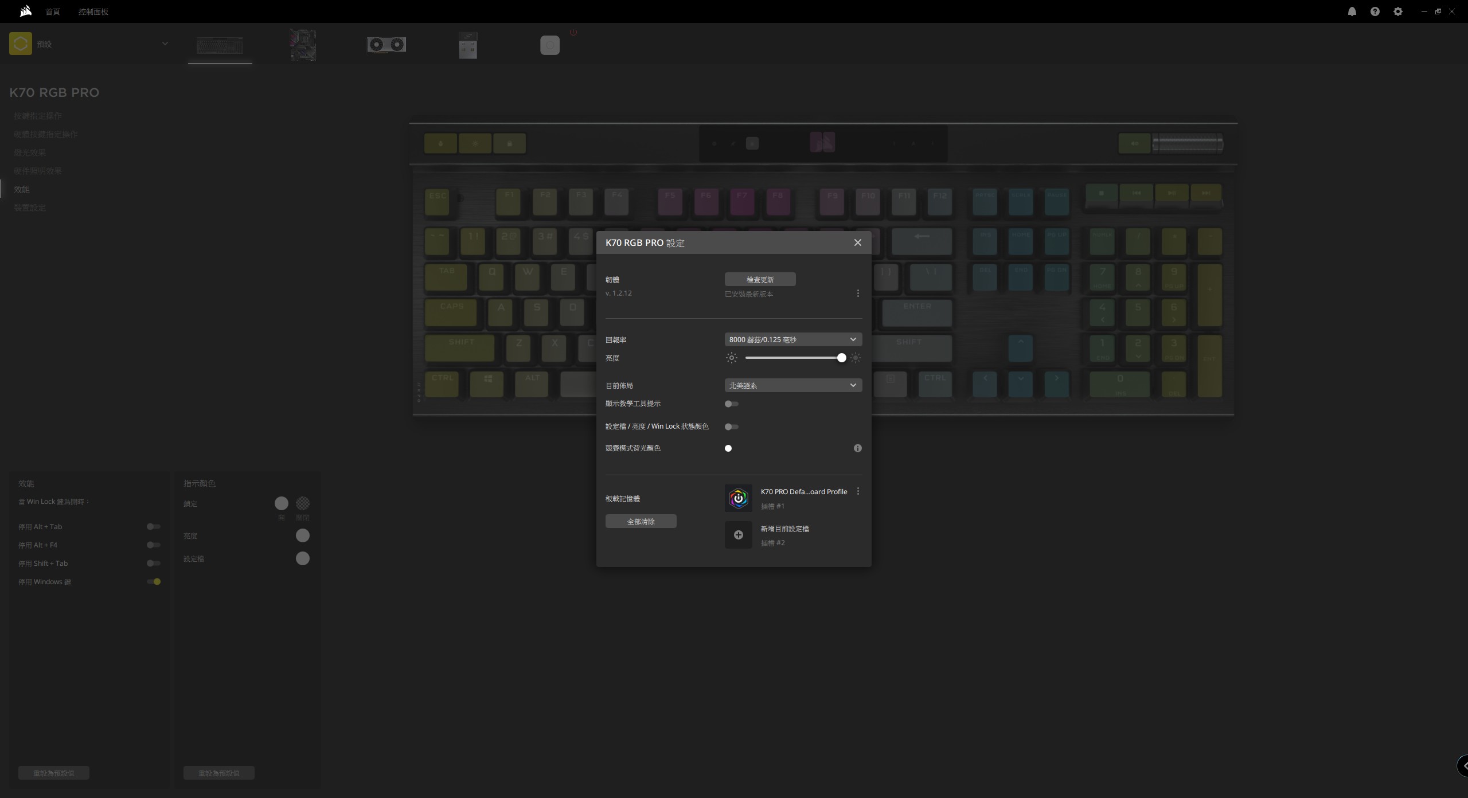Select the keyboard device thumbnail
Image resolution: width=1468 pixels, height=798 pixels.
click(x=220, y=45)
